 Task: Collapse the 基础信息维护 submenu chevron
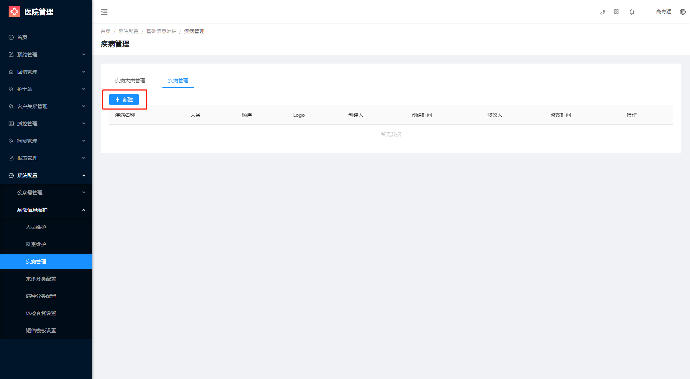(x=84, y=210)
